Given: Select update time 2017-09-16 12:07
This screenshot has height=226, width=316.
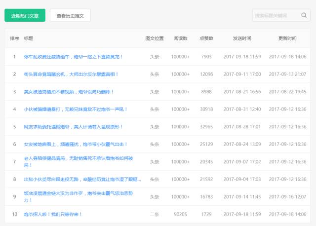Looking at the screenshot, I should coord(287,197).
